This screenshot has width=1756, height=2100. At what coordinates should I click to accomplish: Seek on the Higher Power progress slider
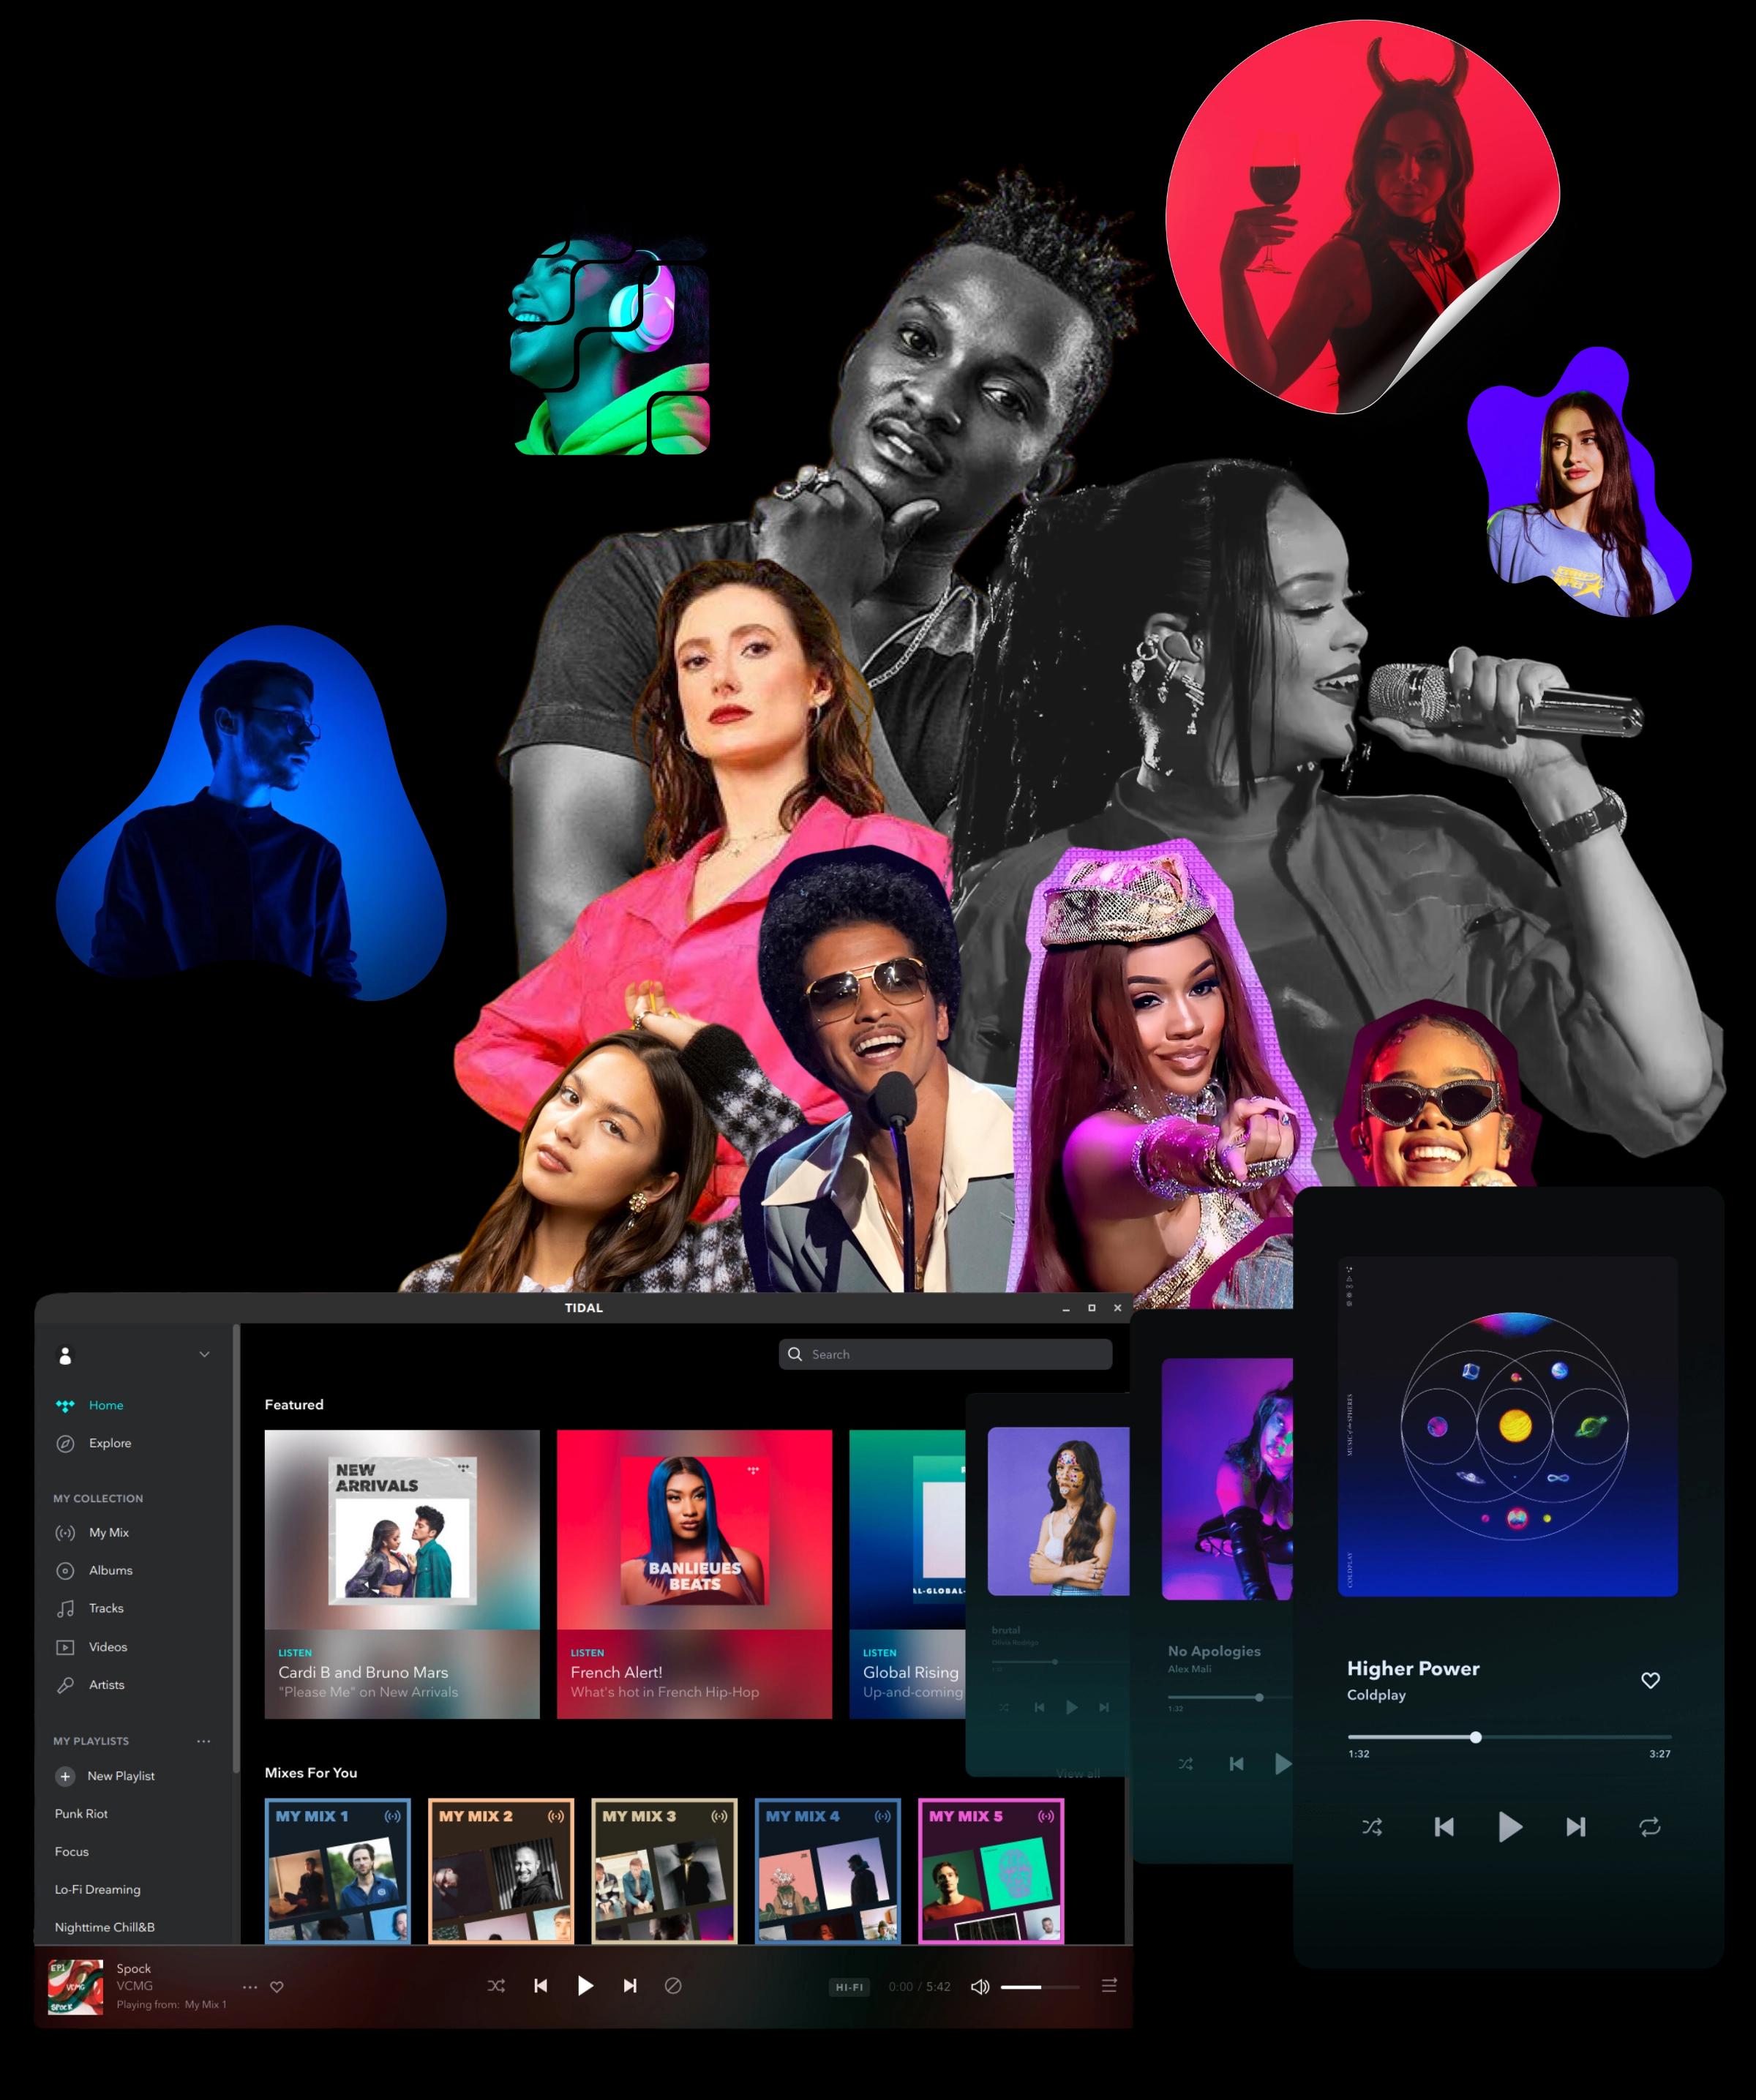(x=1510, y=1737)
